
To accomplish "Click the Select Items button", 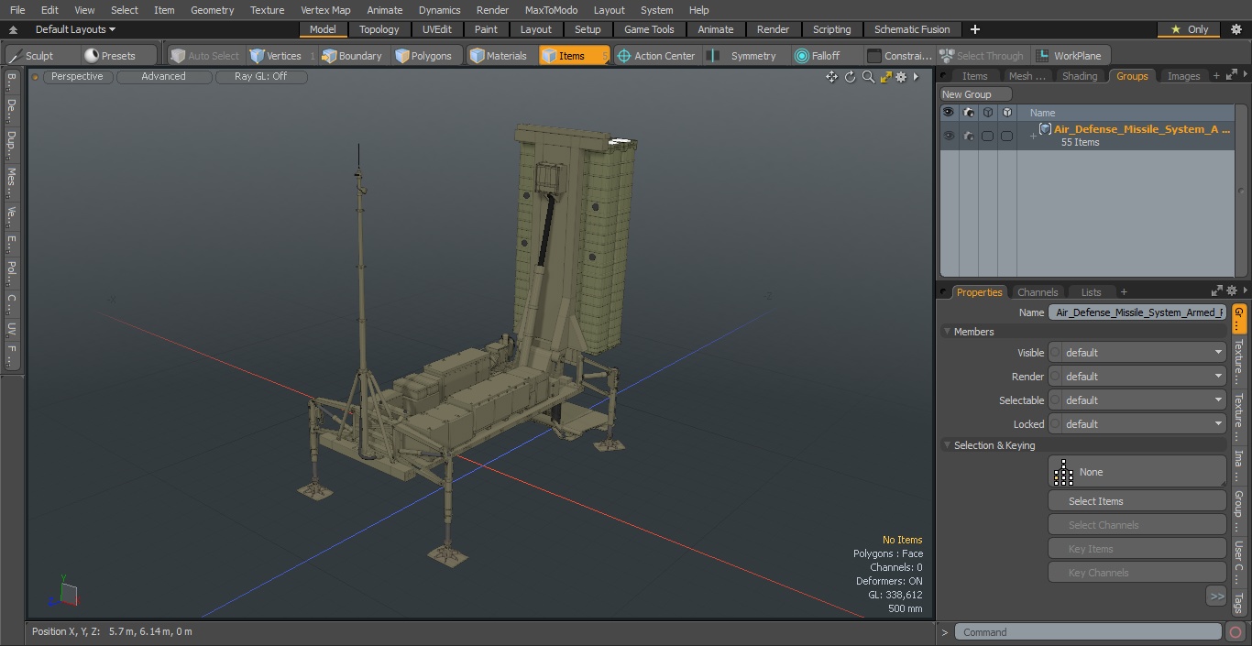I will coord(1137,501).
